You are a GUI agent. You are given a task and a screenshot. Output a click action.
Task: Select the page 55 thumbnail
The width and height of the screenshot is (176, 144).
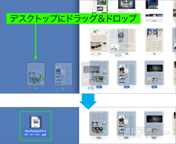coord(154,9)
